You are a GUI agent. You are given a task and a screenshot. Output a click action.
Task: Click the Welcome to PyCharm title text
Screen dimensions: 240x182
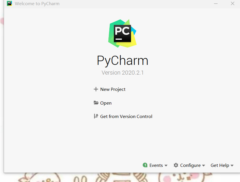[37, 3]
